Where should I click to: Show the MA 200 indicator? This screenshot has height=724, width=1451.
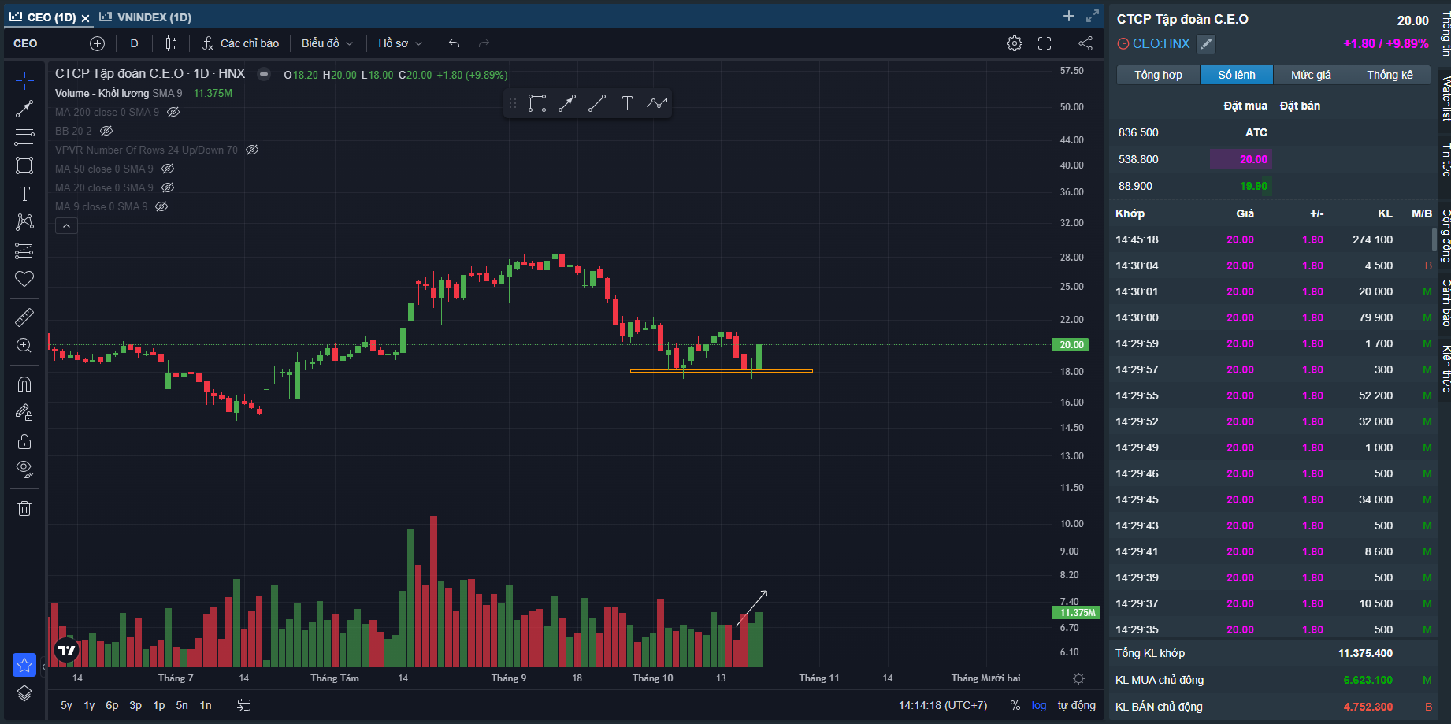coord(173,112)
